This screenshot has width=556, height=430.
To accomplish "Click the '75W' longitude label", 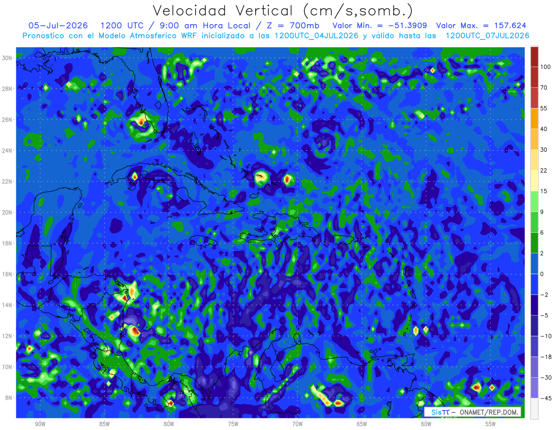I will [233, 424].
